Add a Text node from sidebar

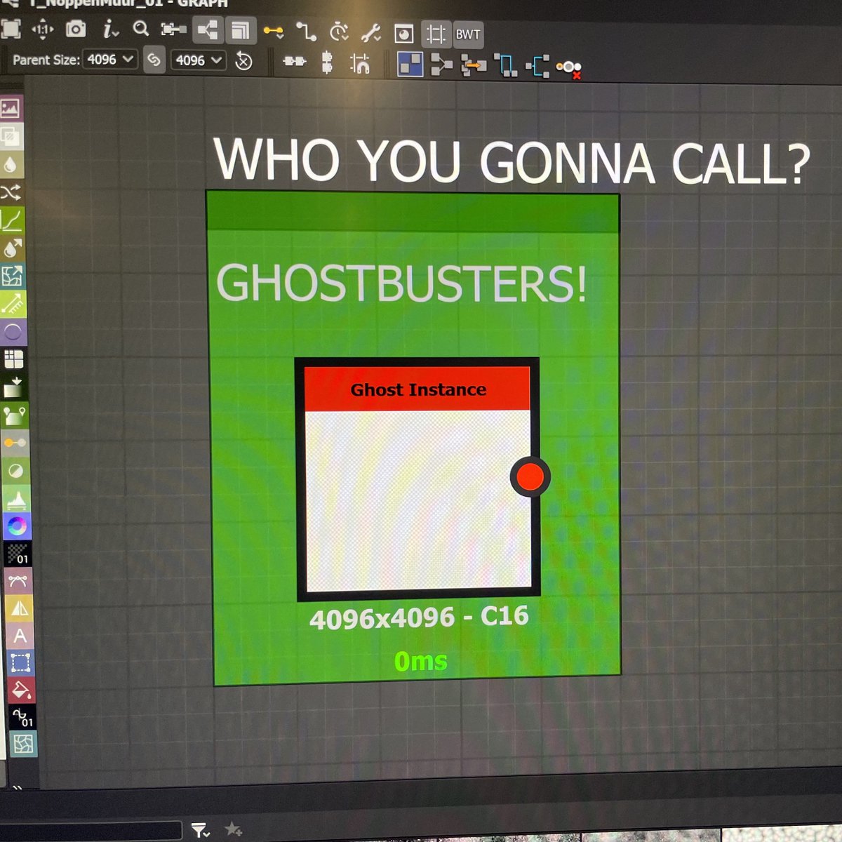point(20,635)
